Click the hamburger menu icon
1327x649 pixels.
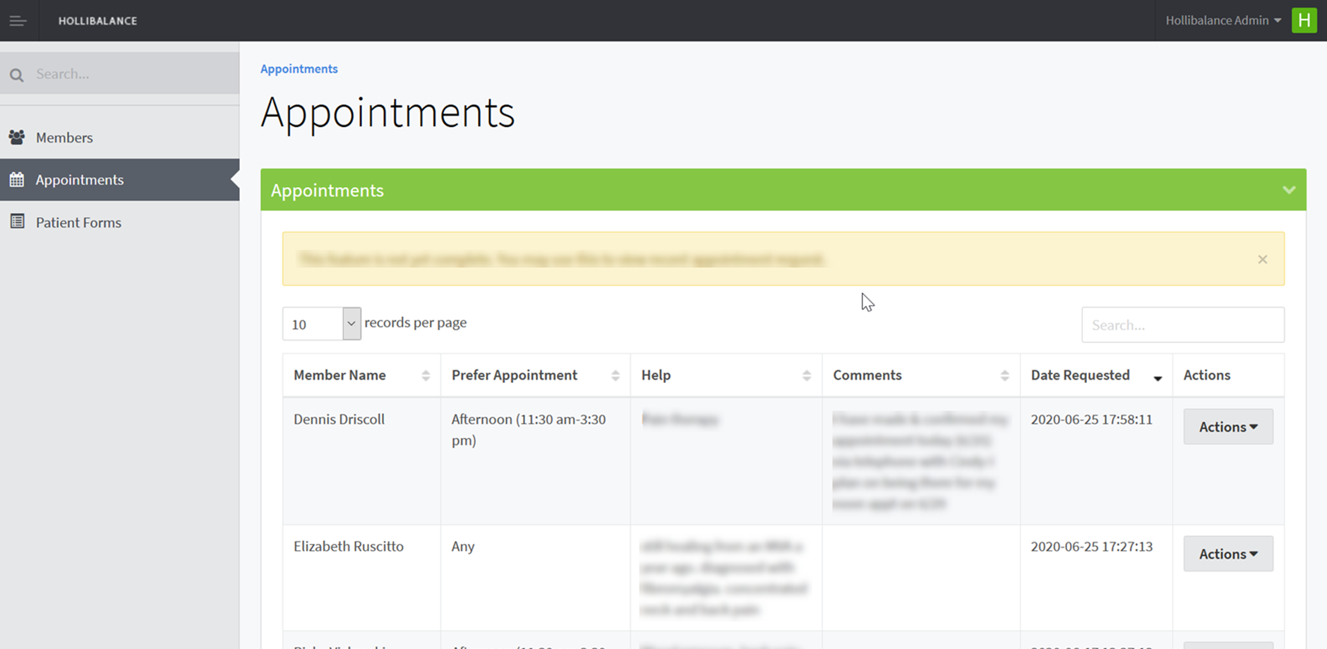click(18, 21)
